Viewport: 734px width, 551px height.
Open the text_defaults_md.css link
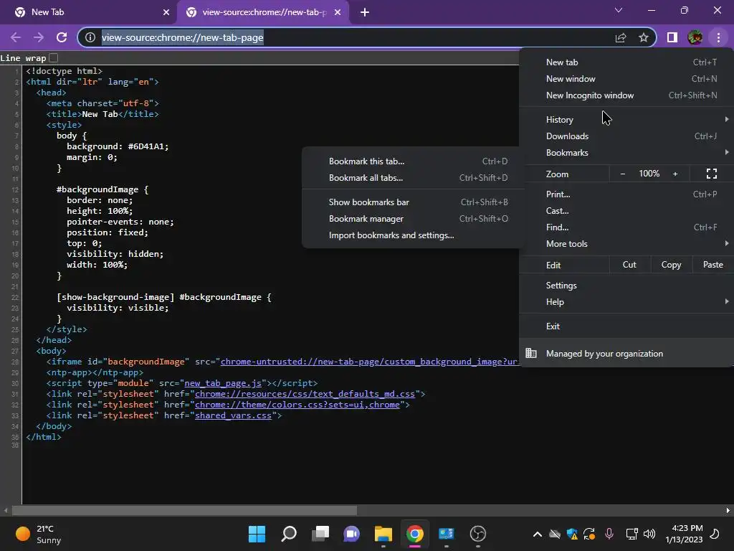(x=305, y=394)
